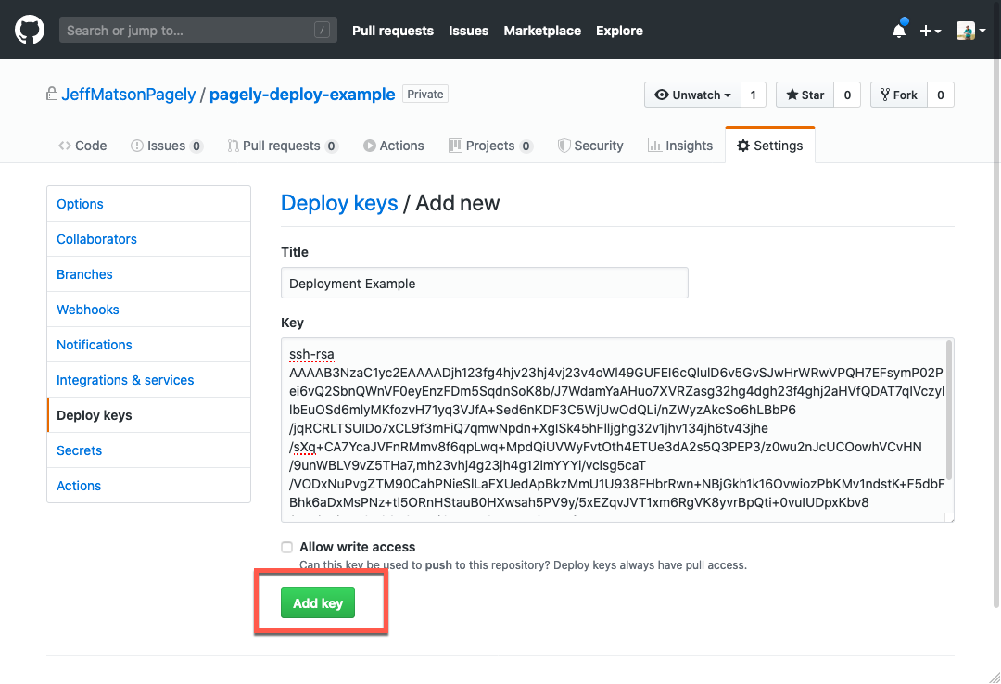Image resolution: width=1001 pixels, height=684 pixels.
Task: Open the user avatar menu
Action: [970, 31]
